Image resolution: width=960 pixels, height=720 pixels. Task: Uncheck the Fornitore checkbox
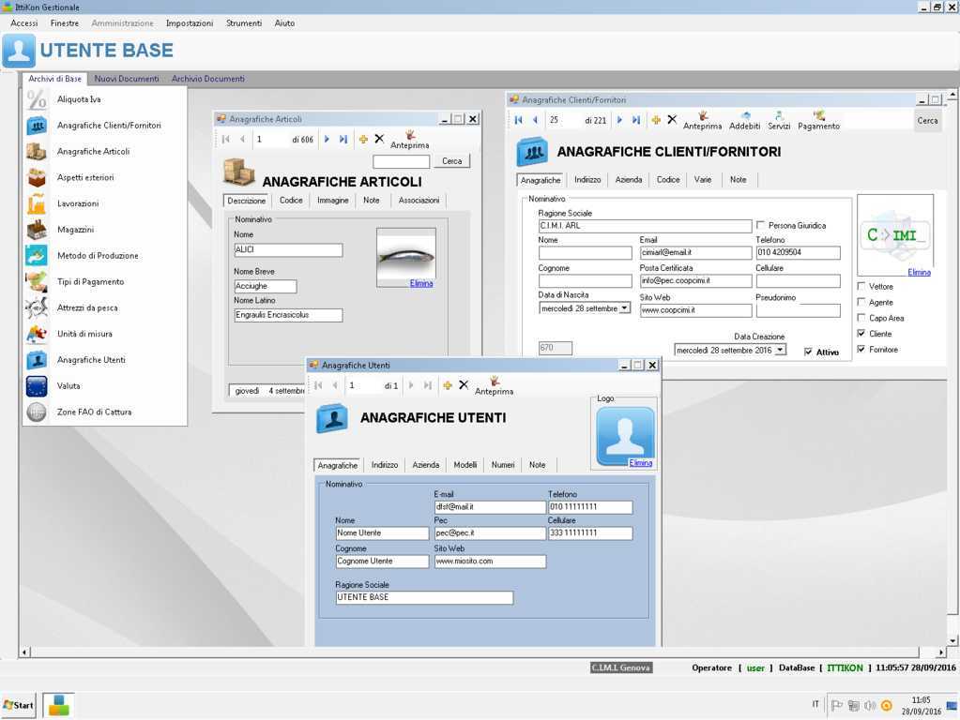click(861, 350)
